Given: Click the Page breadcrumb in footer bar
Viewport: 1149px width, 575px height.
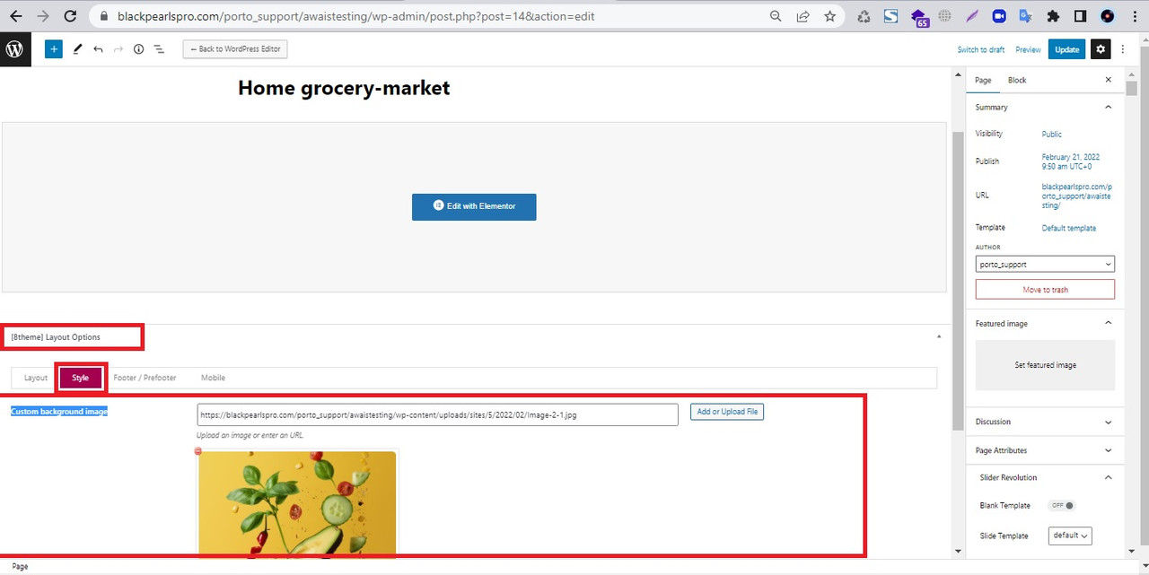Looking at the screenshot, I should (x=20, y=567).
